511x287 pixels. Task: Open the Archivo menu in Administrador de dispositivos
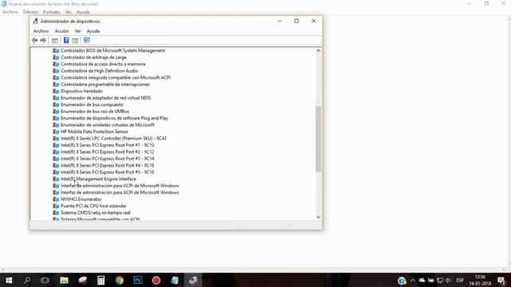coord(41,31)
